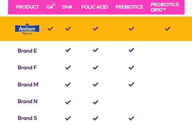Click Brand M's Prebiotics checkmark
The width and height of the screenshot is (192, 125).
coord(131,84)
